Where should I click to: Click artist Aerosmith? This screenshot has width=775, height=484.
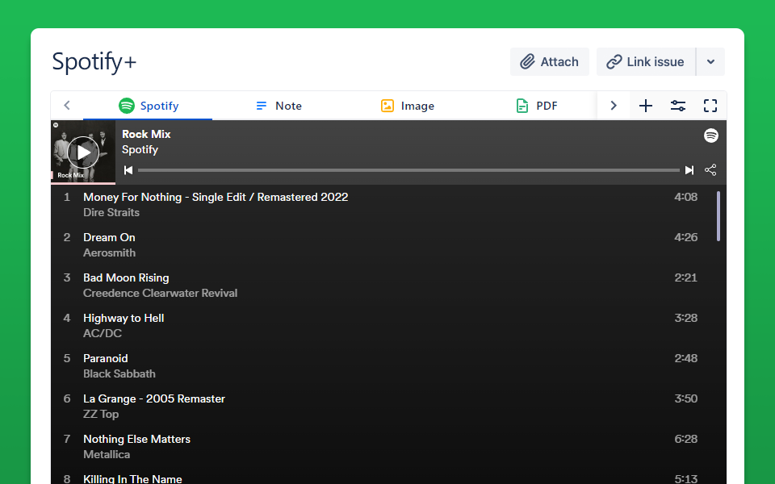click(x=109, y=252)
